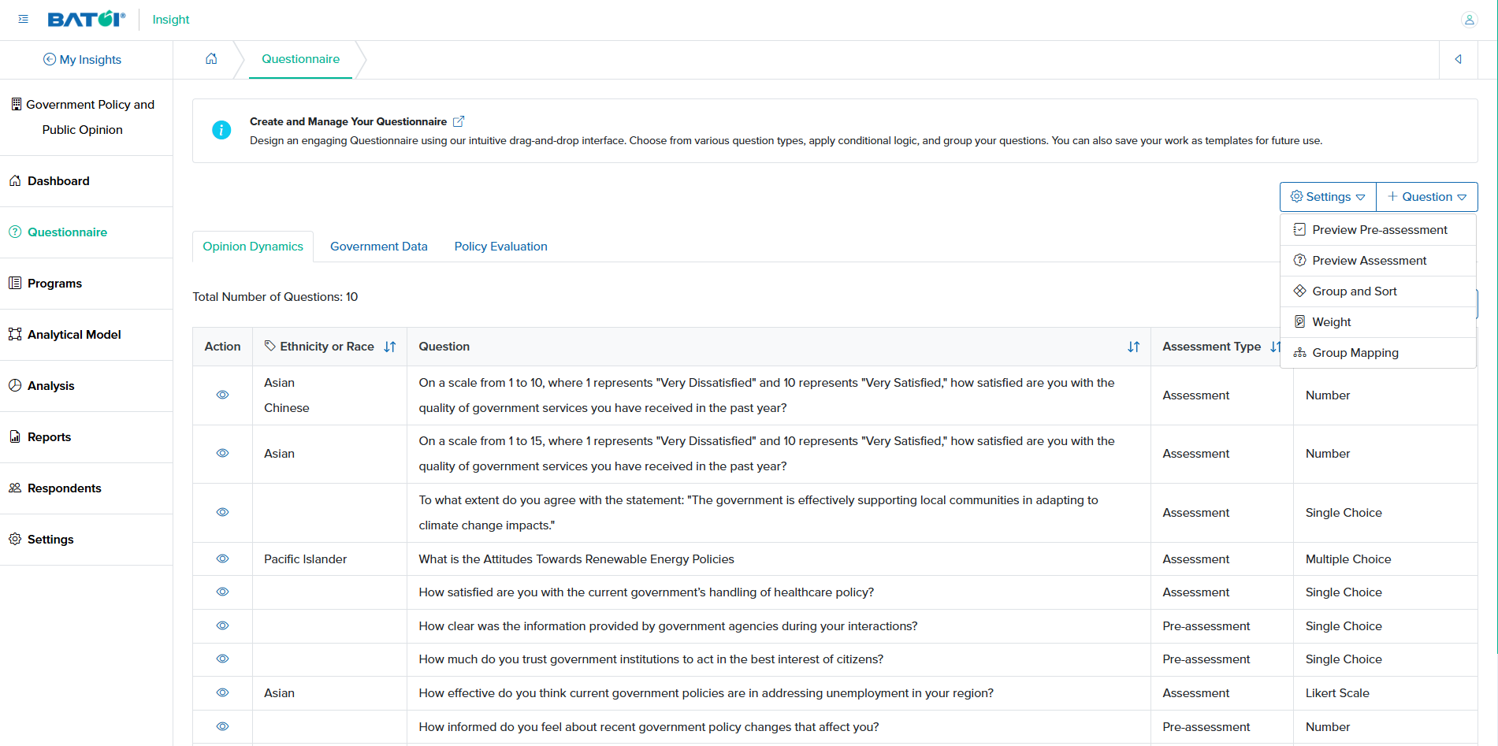Click the Chinese ethnicity cell
Viewport: 1498px width, 746px height.
[287, 408]
